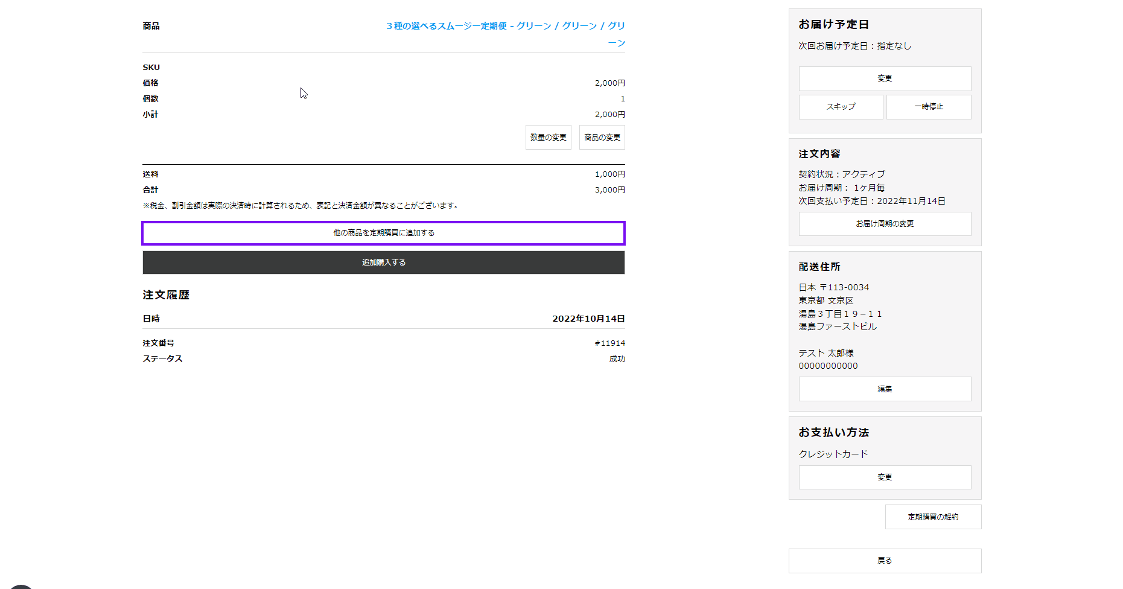1123x589 pixels.
Task: Select the 成功 status text
Action: [617, 359]
